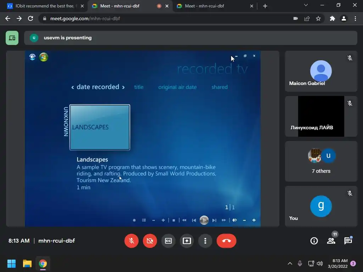Click green presentation screen icon
The image size is (363, 272).
click(x=12, y=38)
